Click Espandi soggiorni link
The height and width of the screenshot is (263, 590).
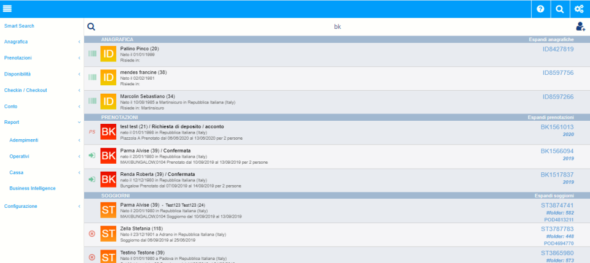pos(554,196)
